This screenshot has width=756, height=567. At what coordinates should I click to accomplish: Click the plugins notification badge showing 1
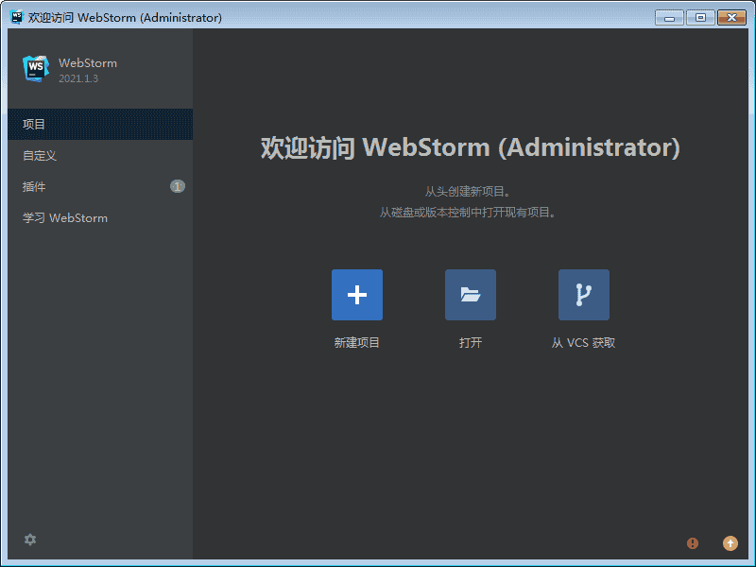(x=177, y=186)
